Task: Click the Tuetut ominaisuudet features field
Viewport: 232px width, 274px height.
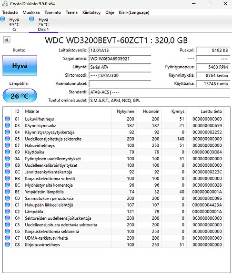Action: point(160,101)
